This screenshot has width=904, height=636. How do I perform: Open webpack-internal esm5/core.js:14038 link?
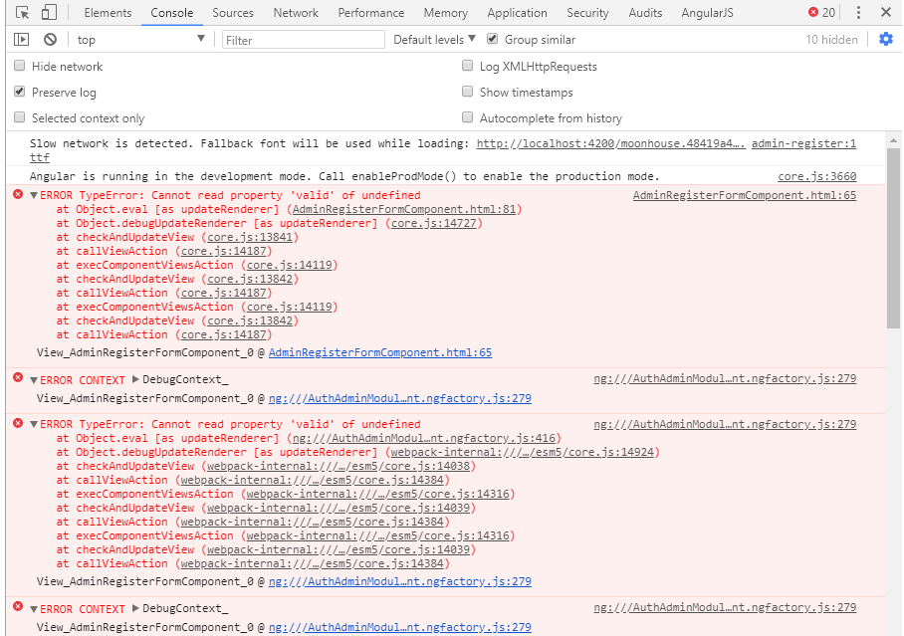[x=339, y=466]
